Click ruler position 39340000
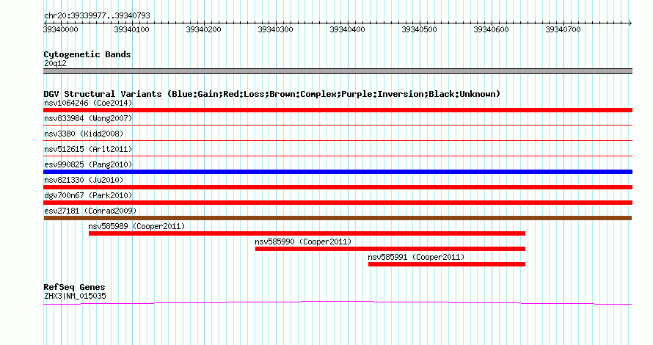This screenshot has height=345, width=653. 61,29
